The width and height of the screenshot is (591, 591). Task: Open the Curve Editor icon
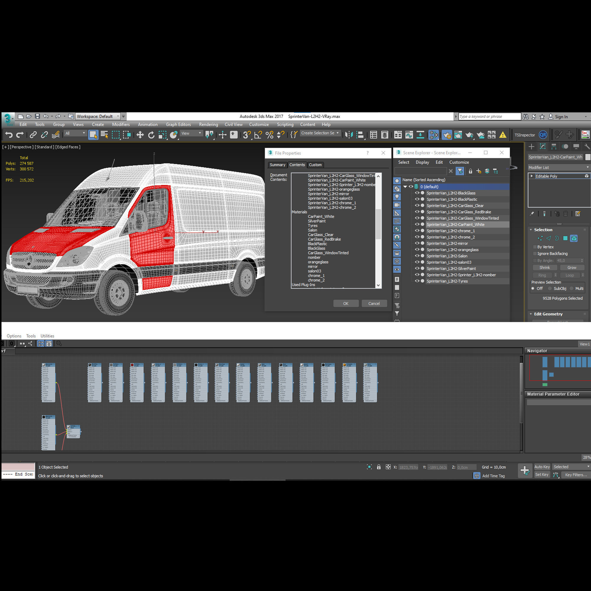point(409,135)
